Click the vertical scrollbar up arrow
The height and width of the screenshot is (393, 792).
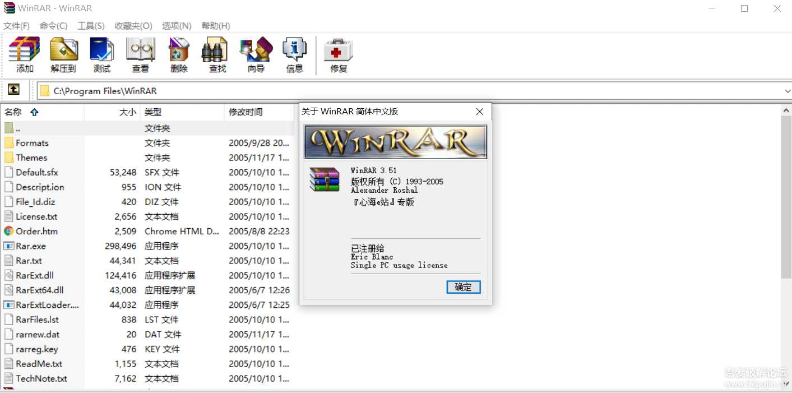(x=786, y=111)
